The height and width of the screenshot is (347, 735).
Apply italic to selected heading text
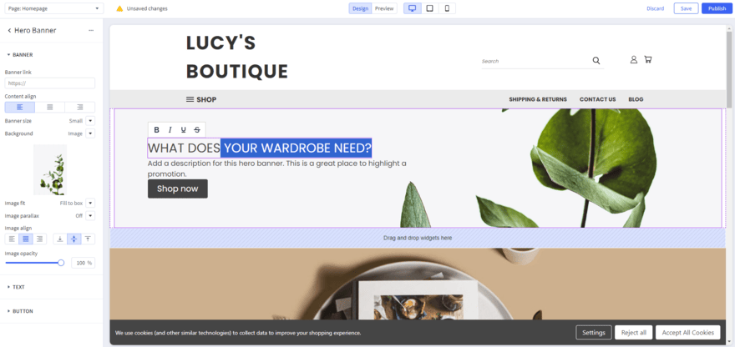point(170,130)
